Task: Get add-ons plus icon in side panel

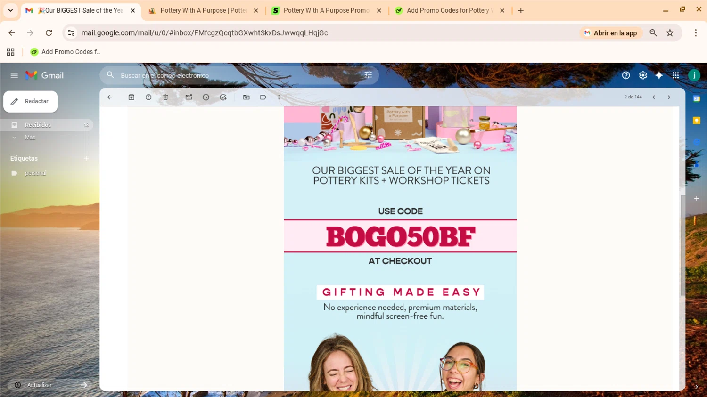Action: pos(697,199)
